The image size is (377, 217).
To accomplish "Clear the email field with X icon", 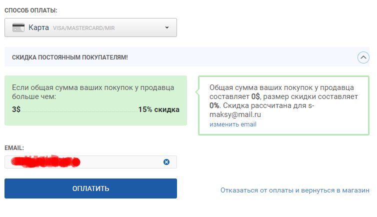I will 166,162.
